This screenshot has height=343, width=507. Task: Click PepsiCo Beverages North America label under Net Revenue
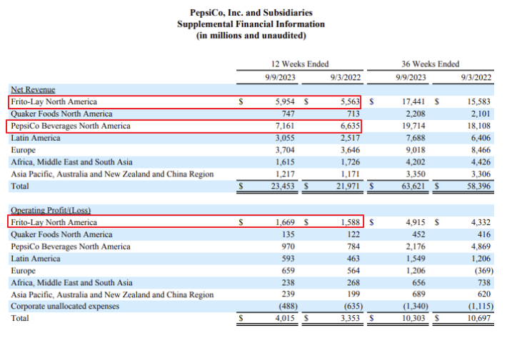click(x=71, y=126)
